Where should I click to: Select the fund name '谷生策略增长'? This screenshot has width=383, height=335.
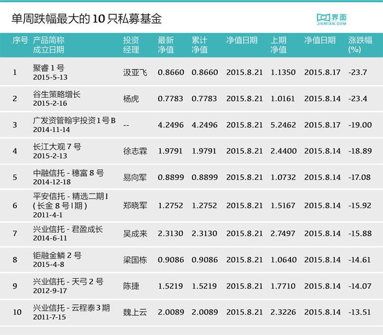(57, 94)
